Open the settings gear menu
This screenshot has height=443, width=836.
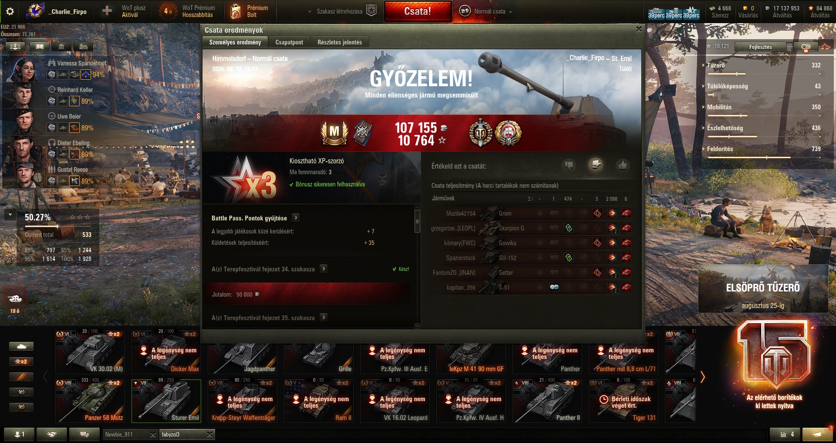10,11
